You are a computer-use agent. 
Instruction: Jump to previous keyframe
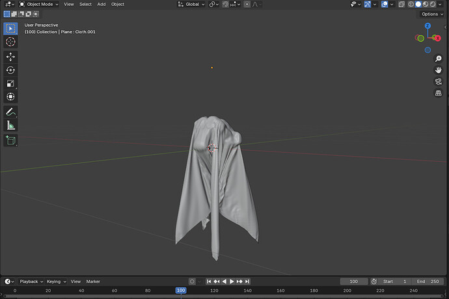point(217,281)
